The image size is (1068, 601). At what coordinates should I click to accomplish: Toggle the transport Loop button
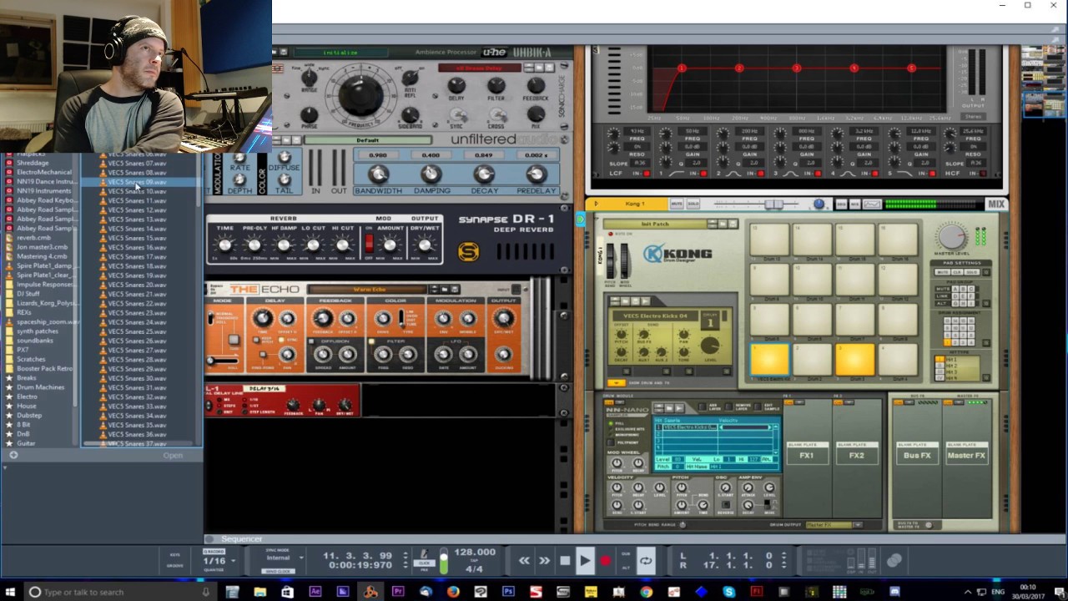coord(646,561)
